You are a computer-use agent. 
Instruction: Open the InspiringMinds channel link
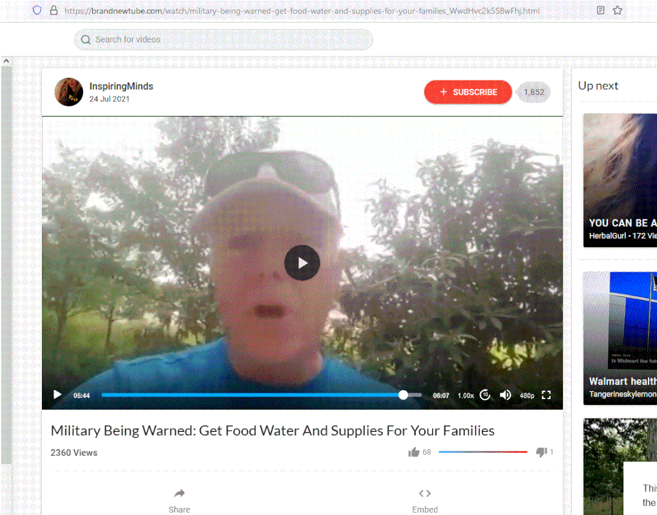click(121, 86)
